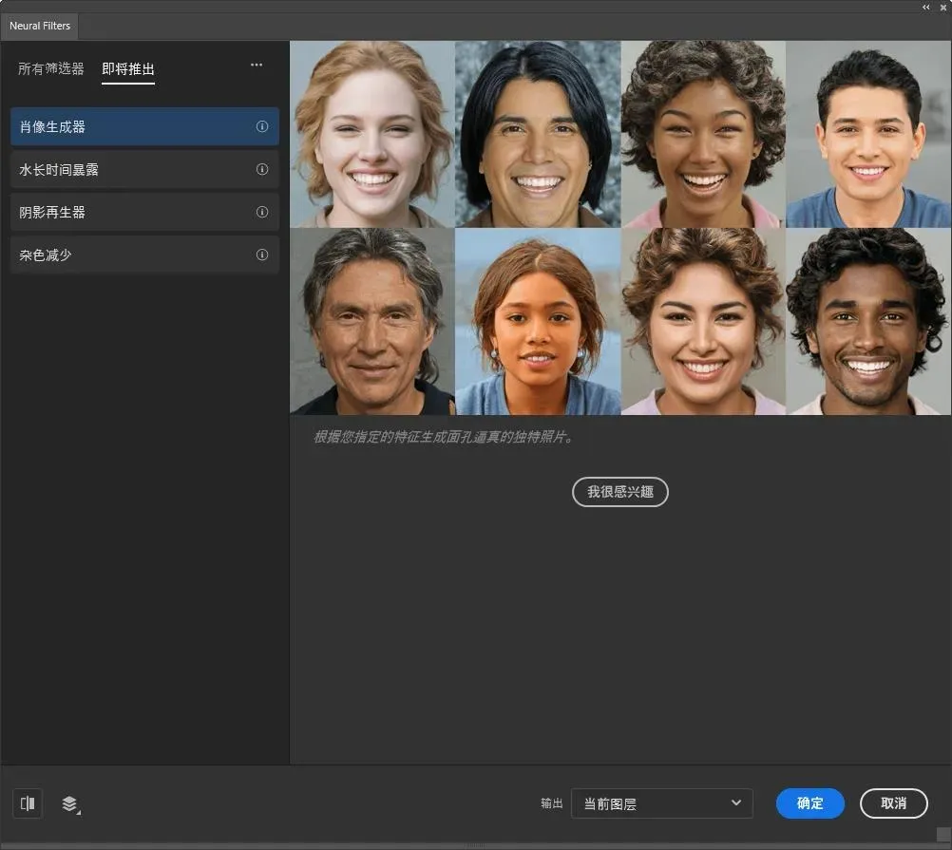Show info for 水长时间曝露 filter
952x850 pixels.
[x=262, y=169]
